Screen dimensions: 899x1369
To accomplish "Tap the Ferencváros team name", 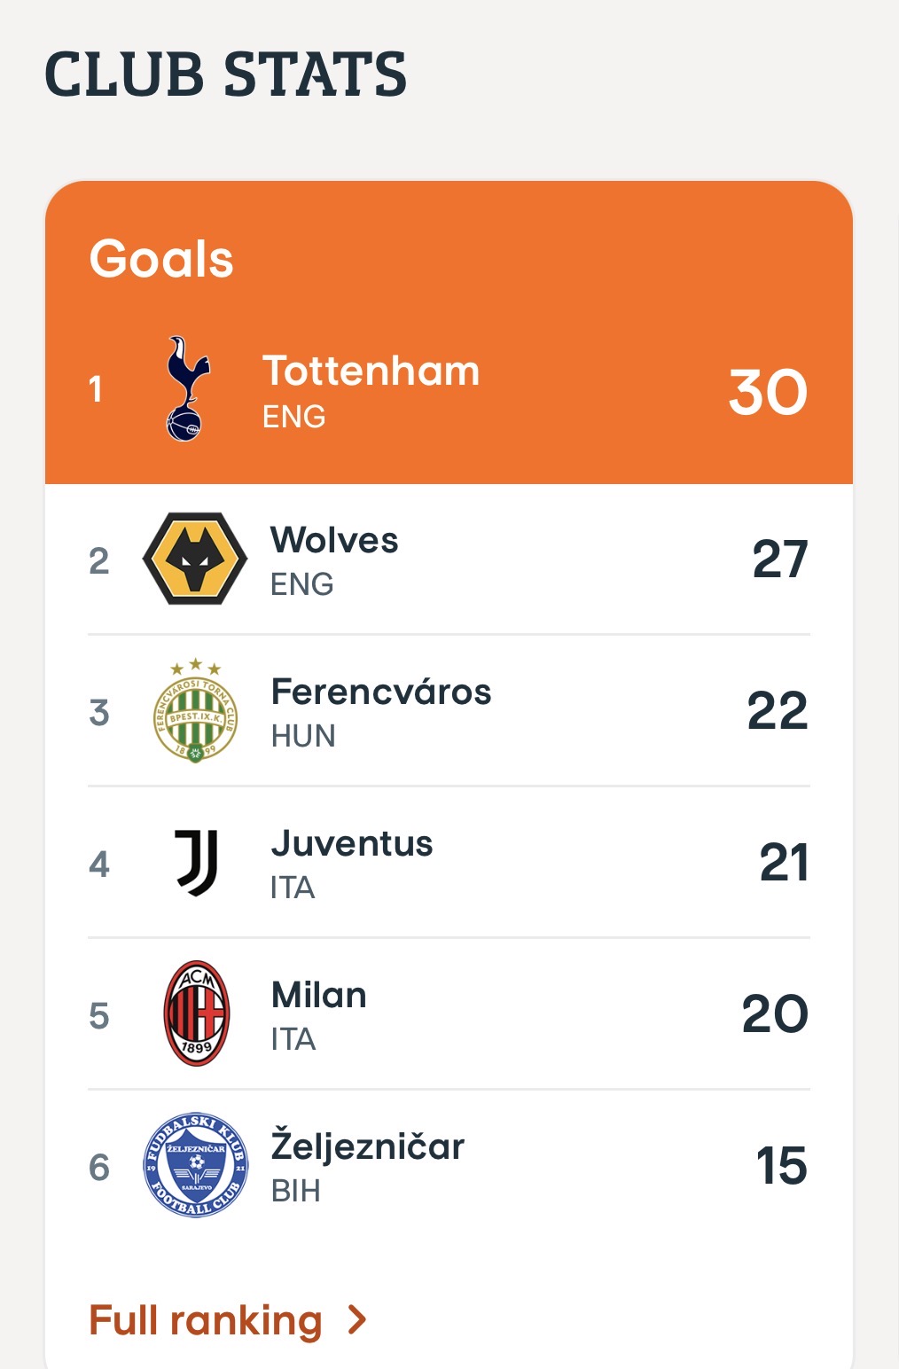I will [381, 692].
